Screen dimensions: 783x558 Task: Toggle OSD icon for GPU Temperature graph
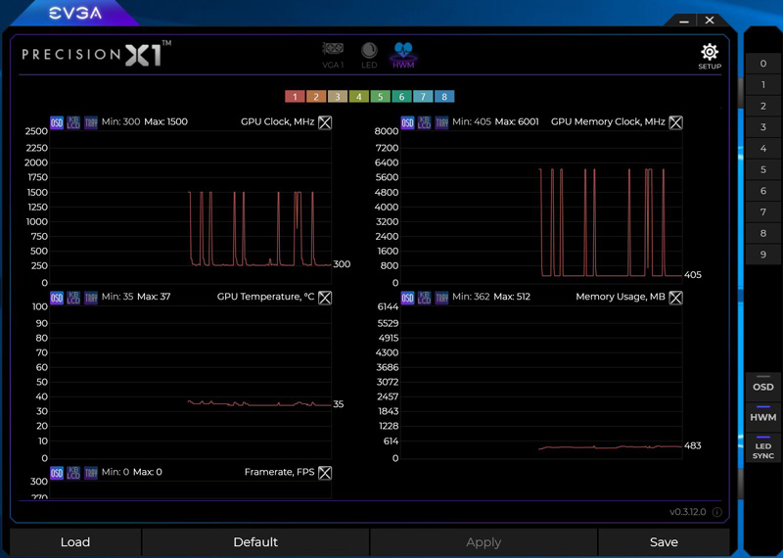tap(57, 298)
